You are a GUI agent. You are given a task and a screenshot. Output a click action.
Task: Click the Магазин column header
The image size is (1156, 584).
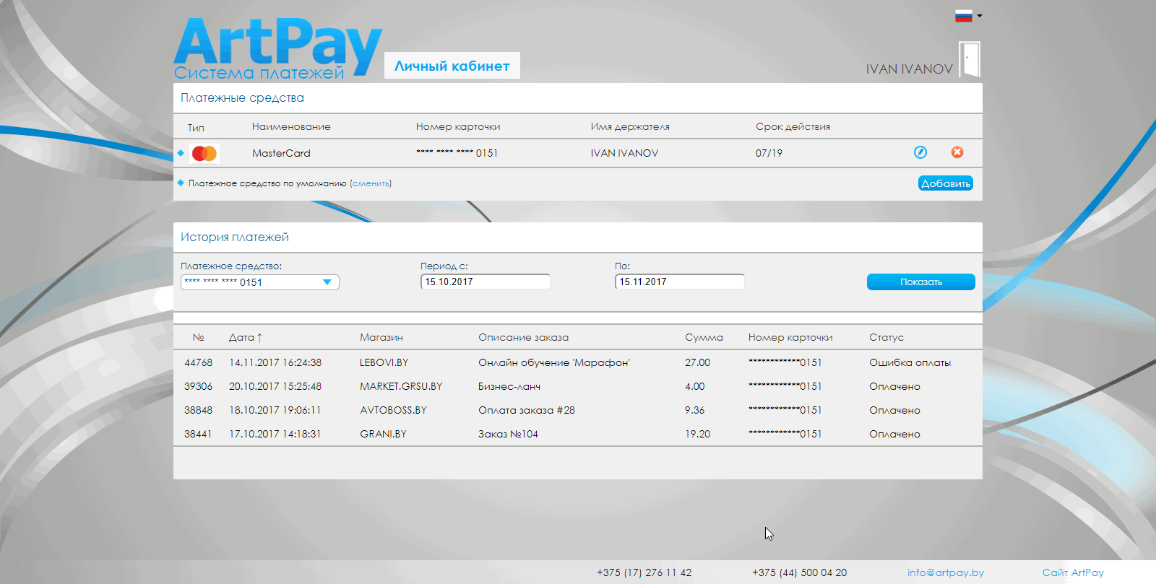(381, 337)
